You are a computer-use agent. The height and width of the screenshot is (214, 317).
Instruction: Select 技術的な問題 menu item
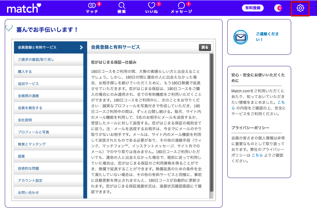(49, 168)
